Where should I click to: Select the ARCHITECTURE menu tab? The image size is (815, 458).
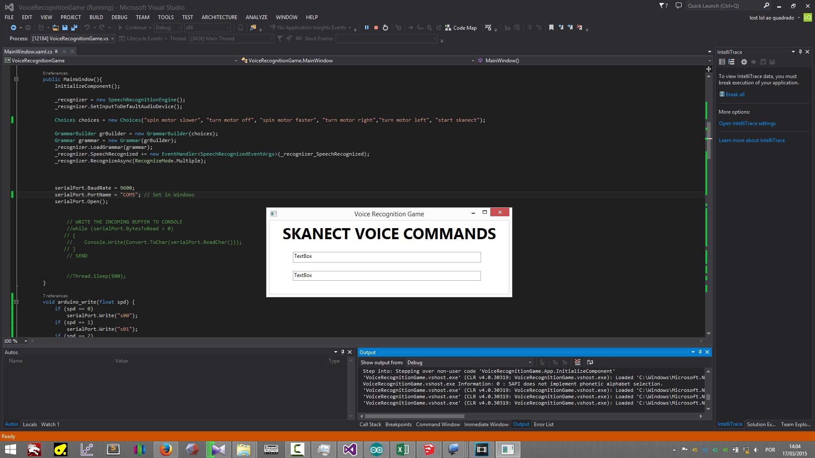coord(219,17)
